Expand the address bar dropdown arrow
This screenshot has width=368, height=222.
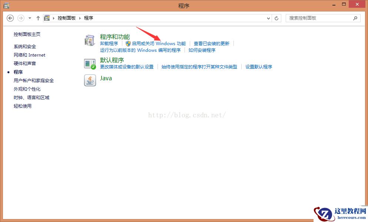(x=268, y=18)
